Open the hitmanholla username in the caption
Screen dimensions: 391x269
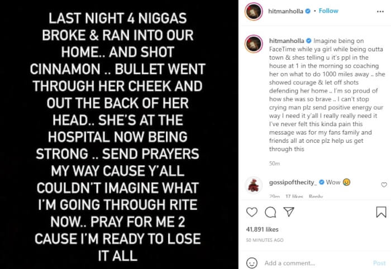(287, 41)
